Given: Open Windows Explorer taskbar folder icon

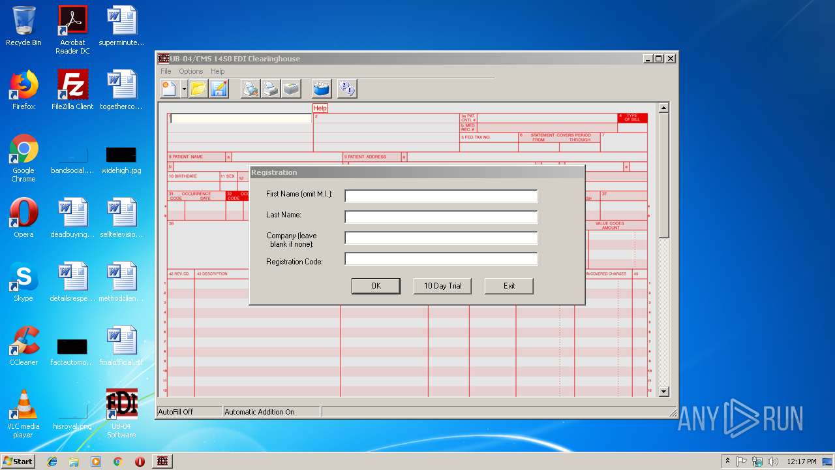Looking at the screenshot, I should [74, 462].
